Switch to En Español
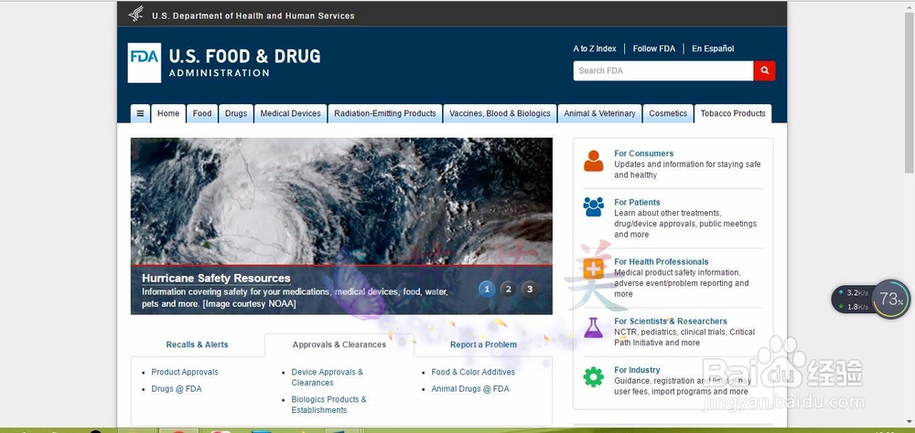This screenshot has height=433, width=915. (x=713, y=49)
